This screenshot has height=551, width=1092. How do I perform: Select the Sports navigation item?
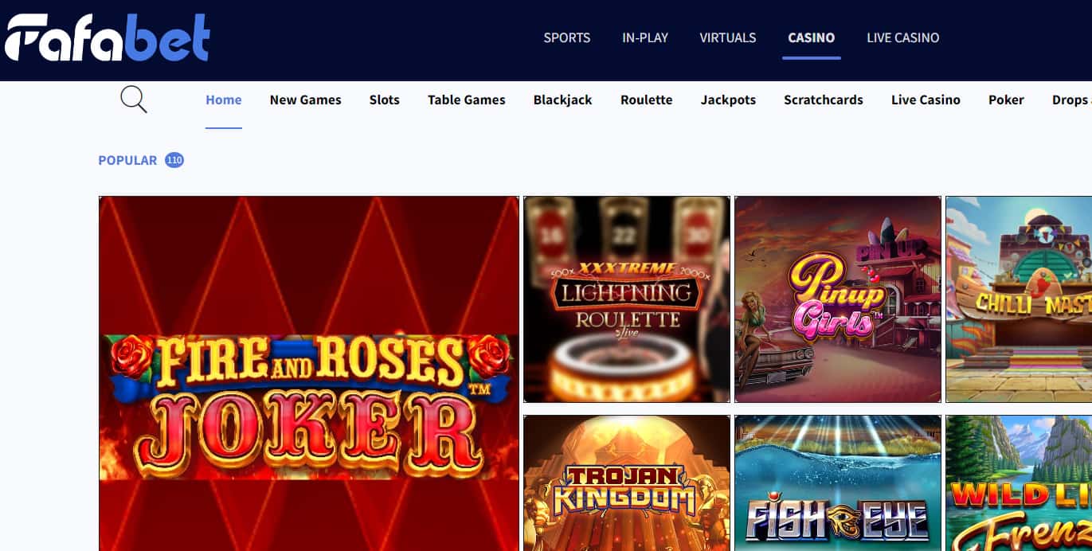pyautogui.click(x=567, y=37)
